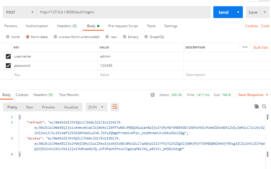This screenshot has width=271, height=169.
Task: Copy response body to clipboard icon
Action: [x=257, y=106]
